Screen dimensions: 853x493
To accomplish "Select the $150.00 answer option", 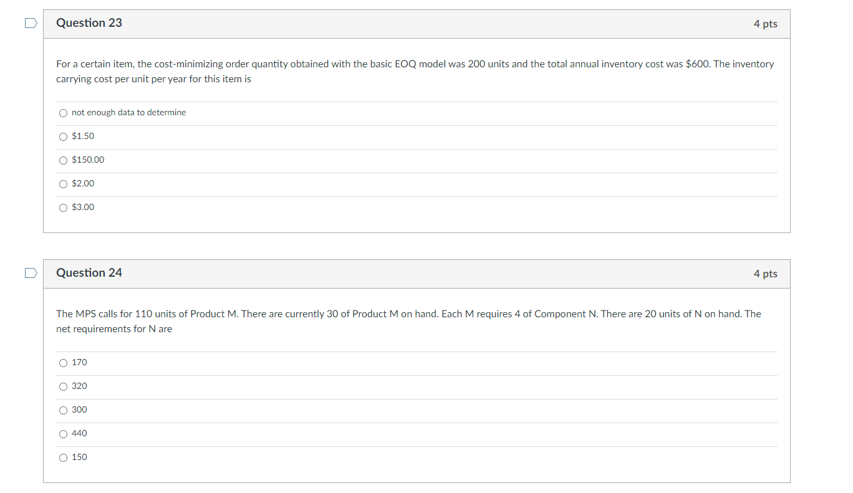I will pos(63,160).
